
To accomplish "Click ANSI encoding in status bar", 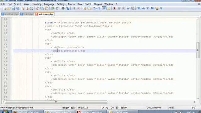I will pos(171,108).
